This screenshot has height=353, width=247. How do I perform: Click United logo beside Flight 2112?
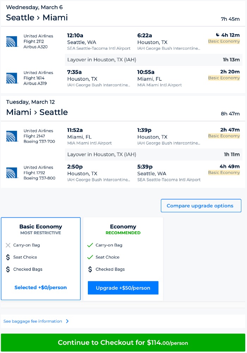(12, 42)
